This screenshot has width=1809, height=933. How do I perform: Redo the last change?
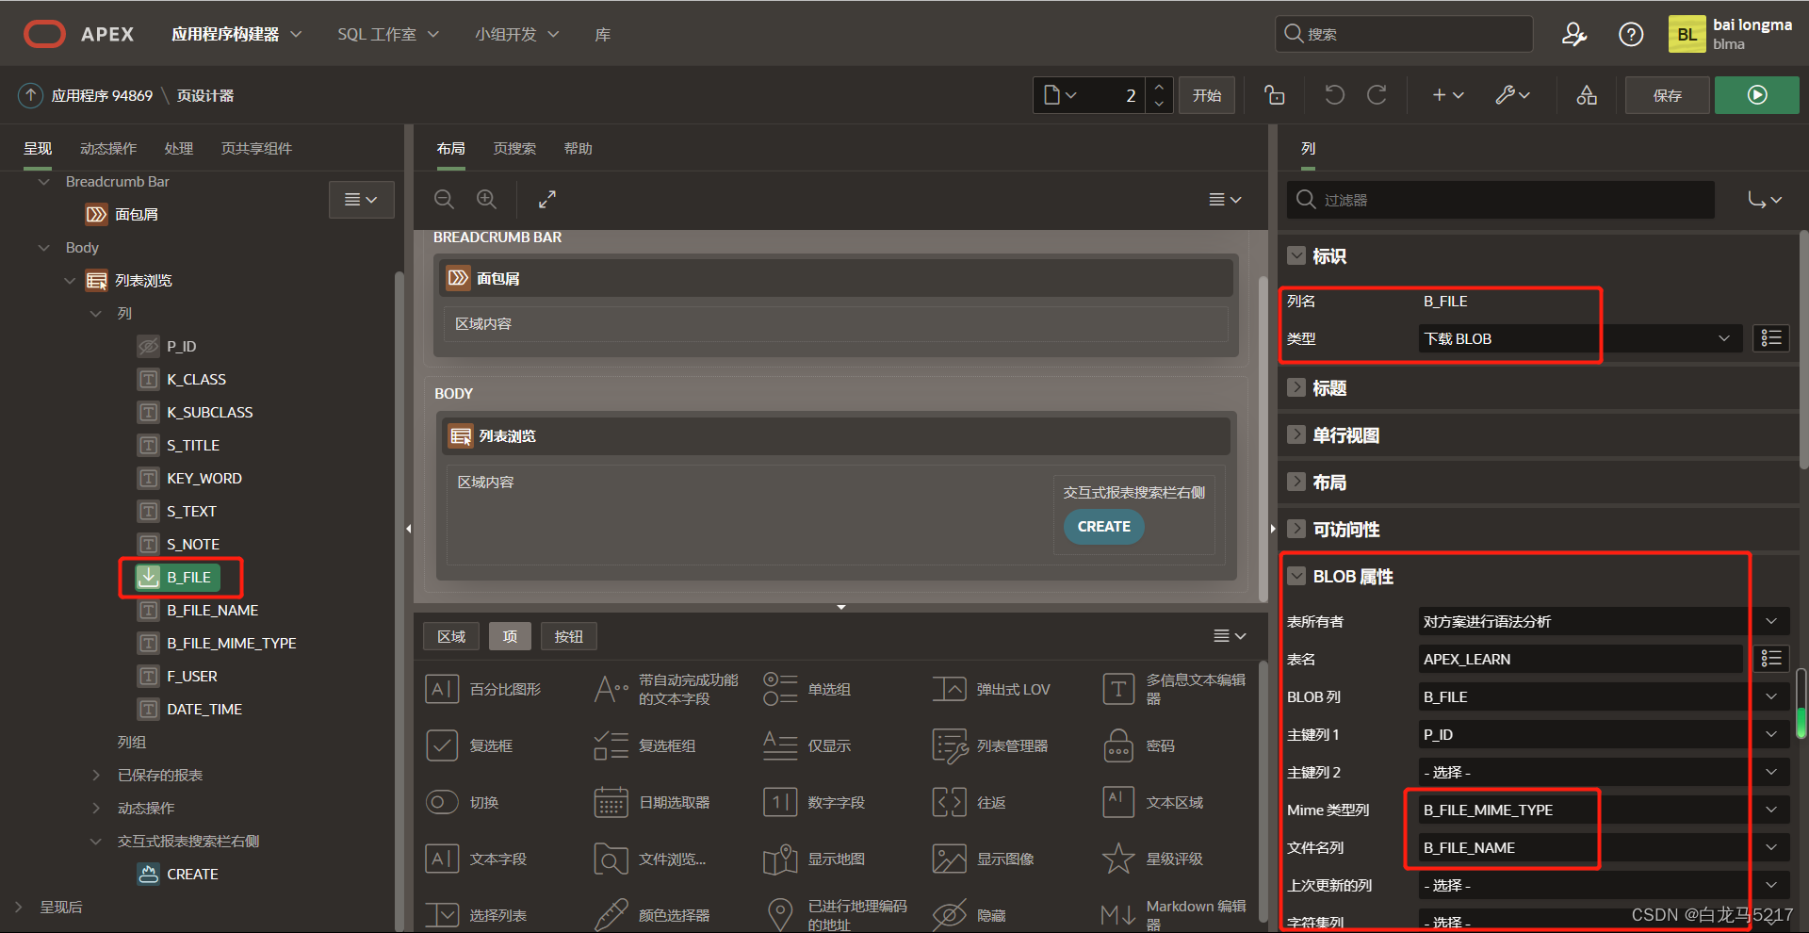[x=1377, y=95]
